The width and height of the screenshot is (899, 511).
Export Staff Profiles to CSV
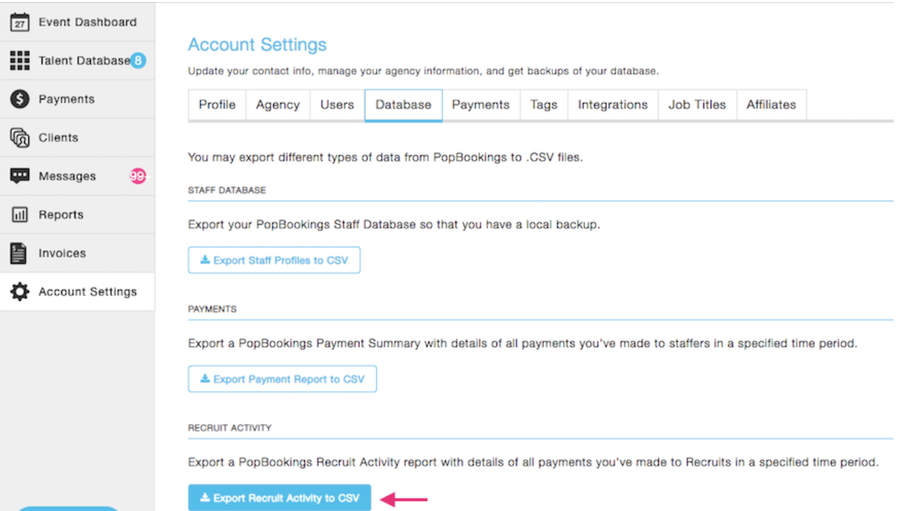(x=274, y=260)
